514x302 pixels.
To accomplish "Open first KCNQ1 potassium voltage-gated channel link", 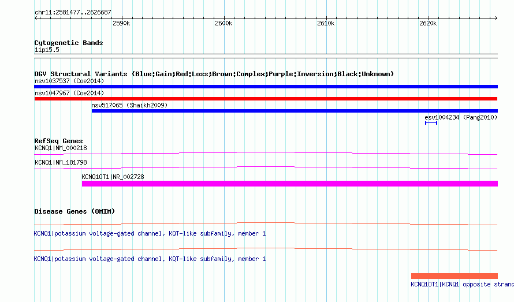I will (150, 233).
